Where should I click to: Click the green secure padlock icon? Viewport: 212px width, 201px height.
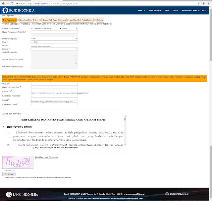tap(17, 3)
